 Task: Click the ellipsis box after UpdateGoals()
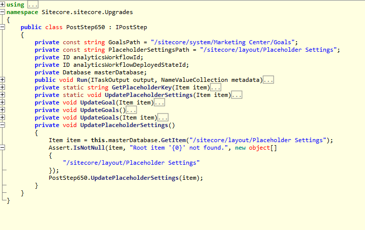[131, 110]
